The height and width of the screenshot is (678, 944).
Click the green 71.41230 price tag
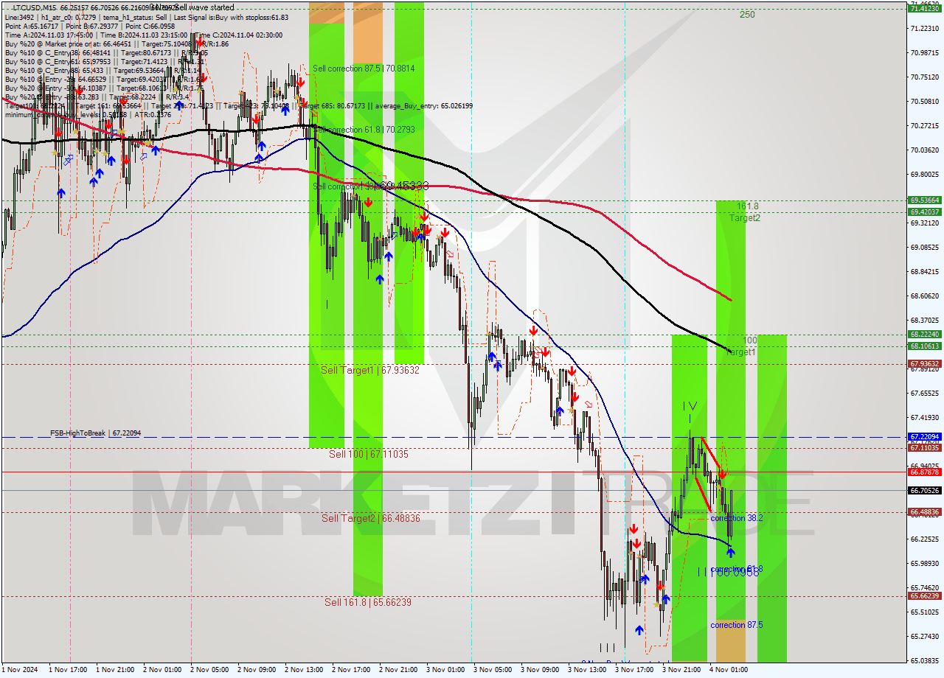925,9
